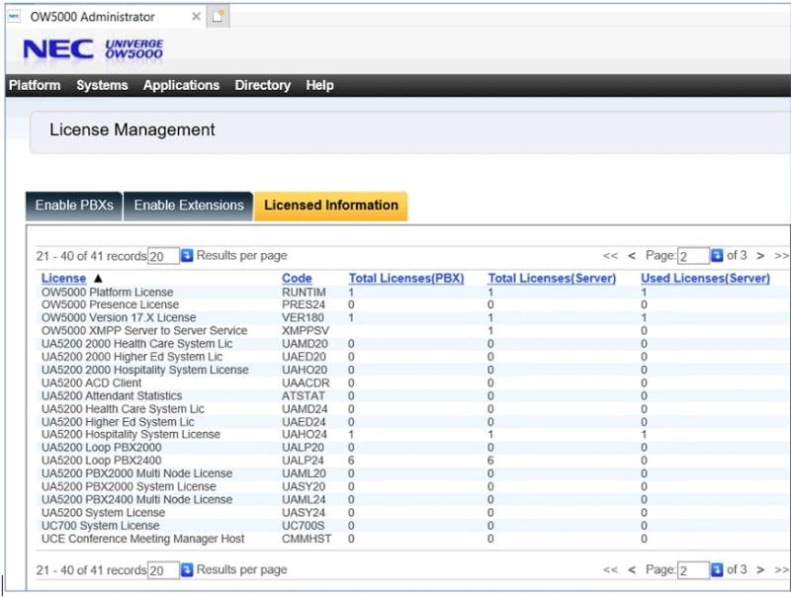The image size is (791, 597).
Task: Open the new tab icon
Action: (x=218, y=16)
